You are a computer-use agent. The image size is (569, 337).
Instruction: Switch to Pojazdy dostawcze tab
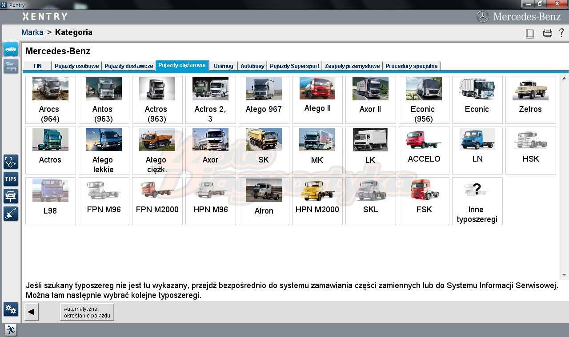tap(129, 66)
